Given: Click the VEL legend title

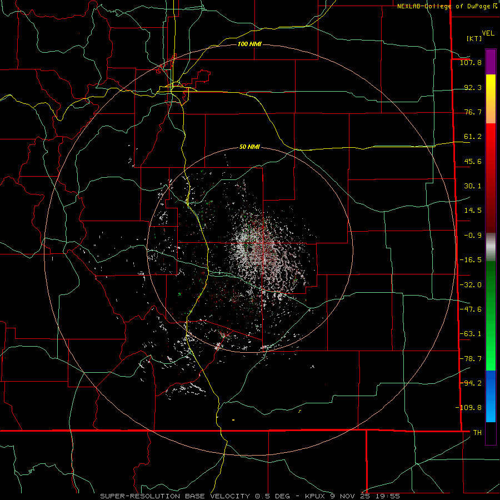Looking at the screenshot, I should (x=488, y=33).
